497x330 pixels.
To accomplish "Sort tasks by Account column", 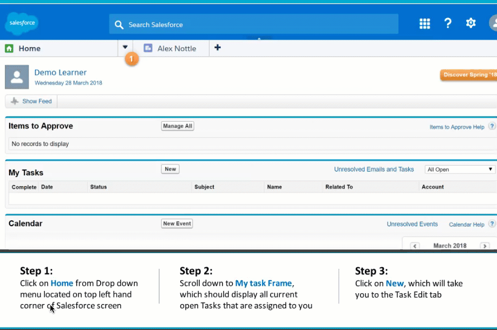I will coord(433,187).
